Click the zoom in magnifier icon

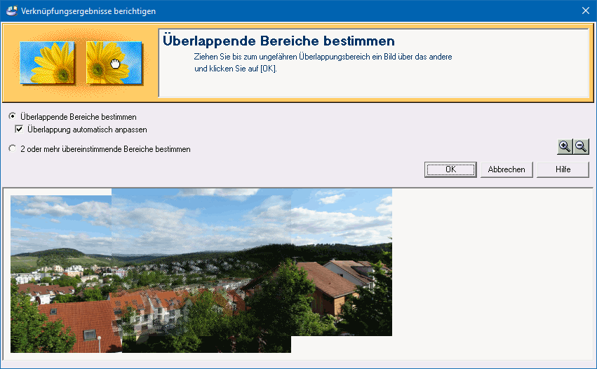(x=565, y=146)
